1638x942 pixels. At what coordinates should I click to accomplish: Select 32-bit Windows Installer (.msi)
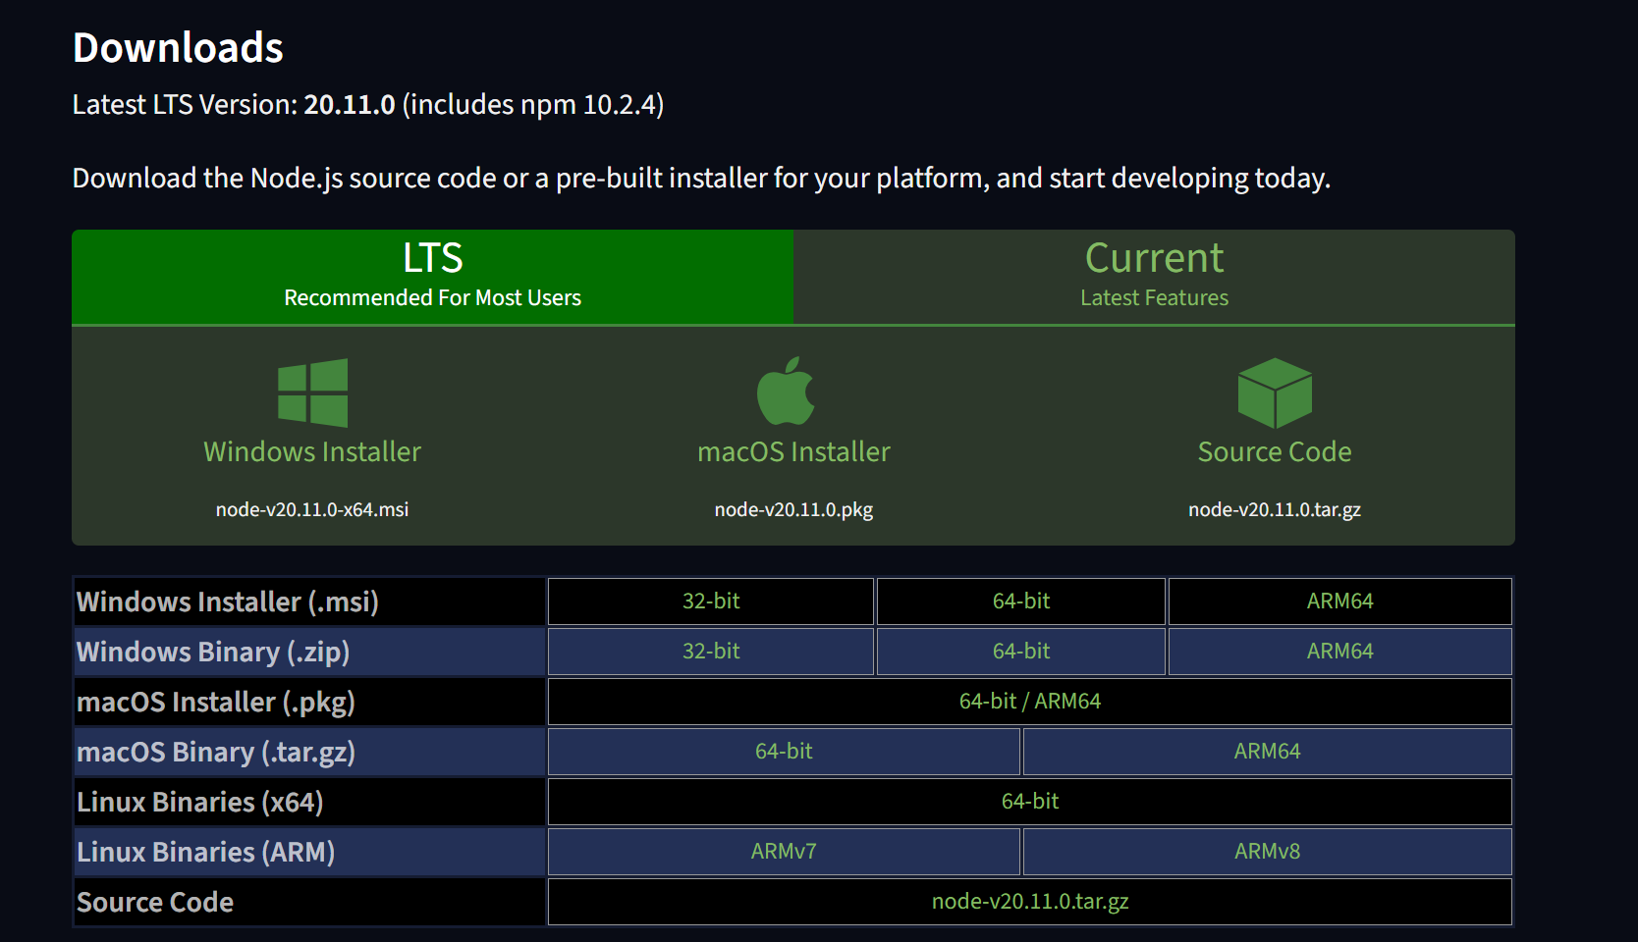(x=711, y=602)
